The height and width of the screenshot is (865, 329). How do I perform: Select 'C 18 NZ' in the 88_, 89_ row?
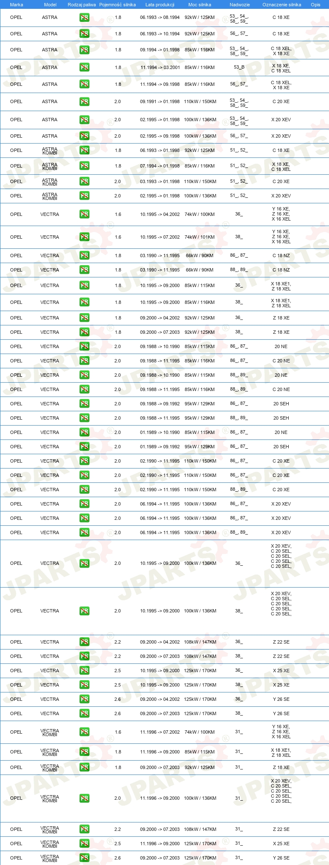[x=281, y=270]
